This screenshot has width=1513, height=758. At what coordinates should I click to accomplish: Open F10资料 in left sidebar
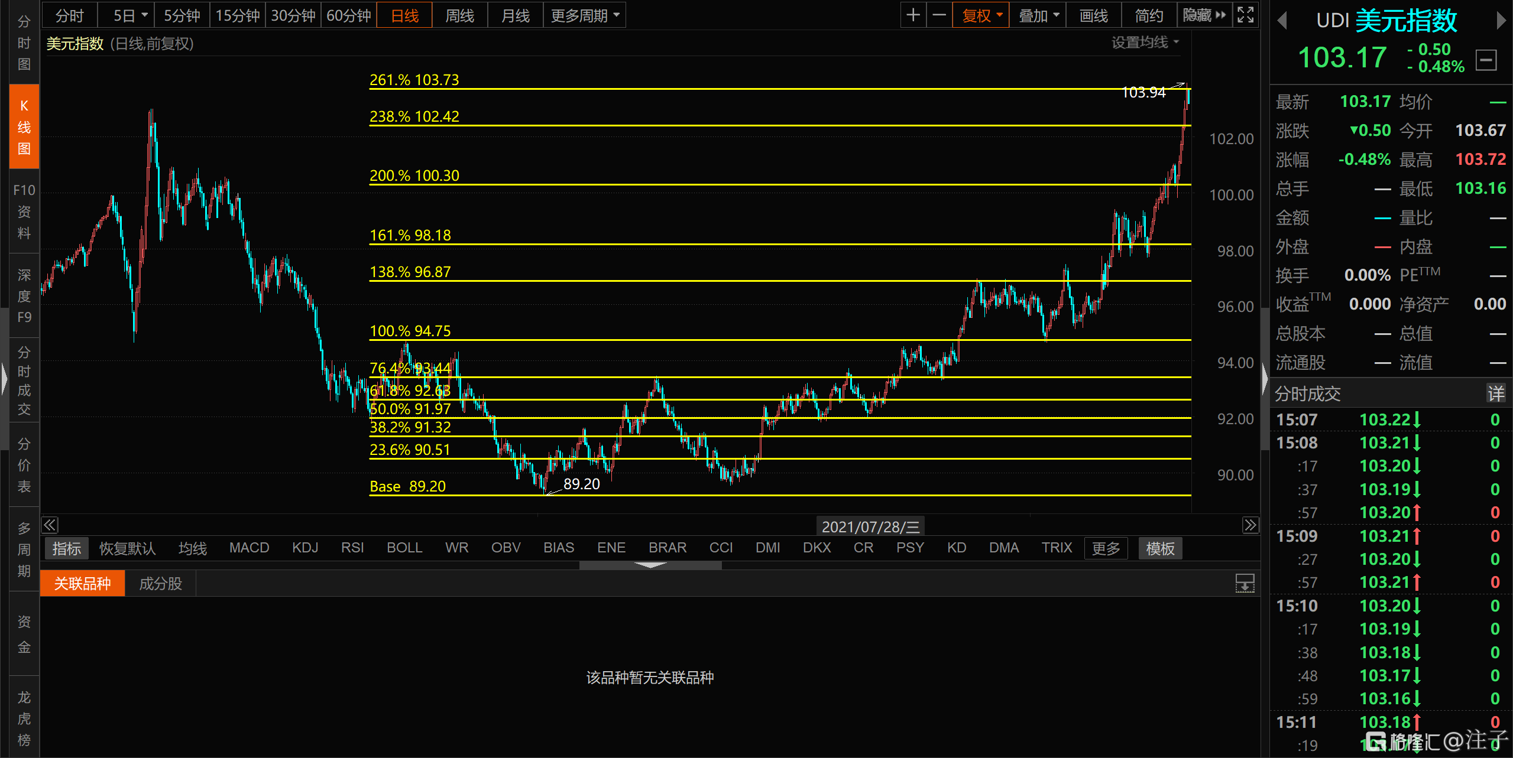click(24, 212)
